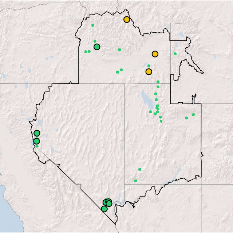
Task: Click the southernmost yellow circle marker
Action: (x=149, y=72)
